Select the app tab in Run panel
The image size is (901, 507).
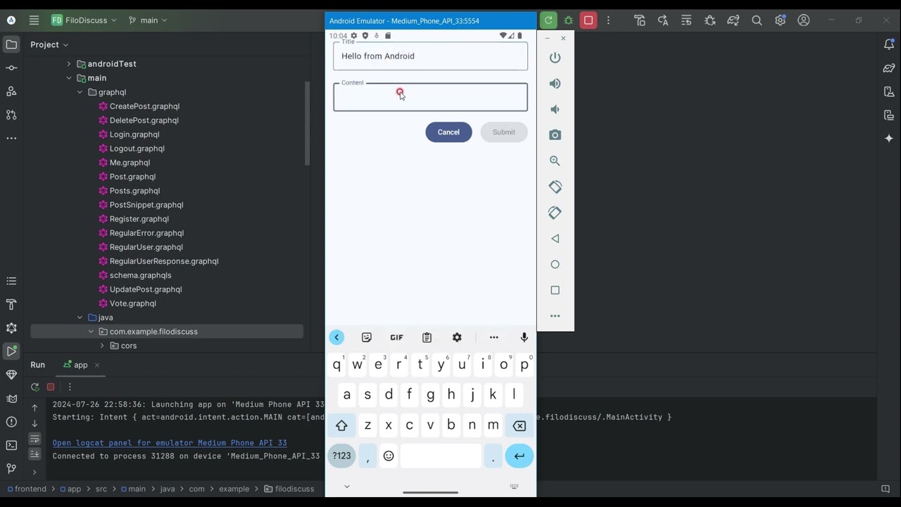point(75,365)
